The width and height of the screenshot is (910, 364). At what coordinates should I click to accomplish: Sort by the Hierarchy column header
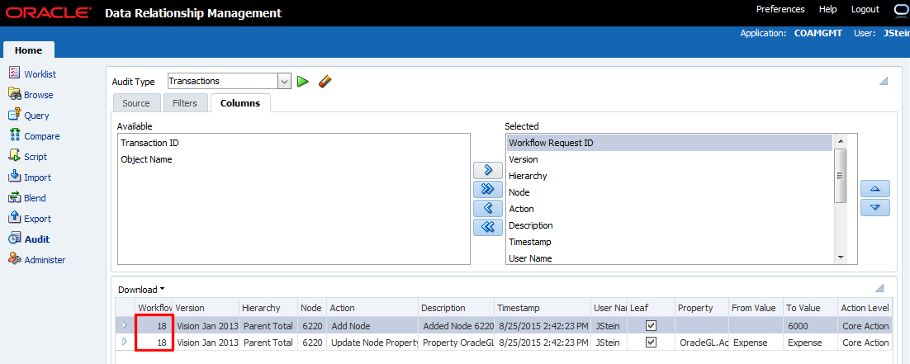[x=268, y=308]
